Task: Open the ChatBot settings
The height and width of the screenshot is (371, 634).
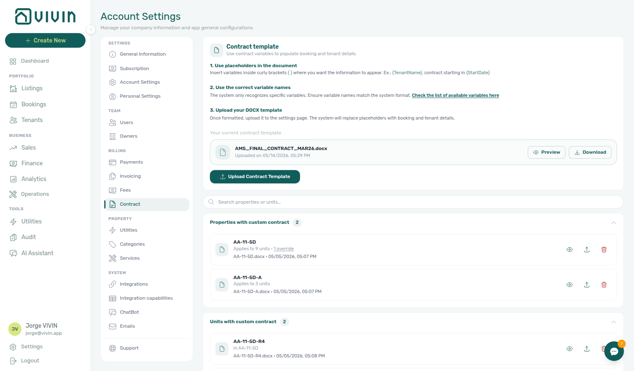Action: [x=124, y=312]
